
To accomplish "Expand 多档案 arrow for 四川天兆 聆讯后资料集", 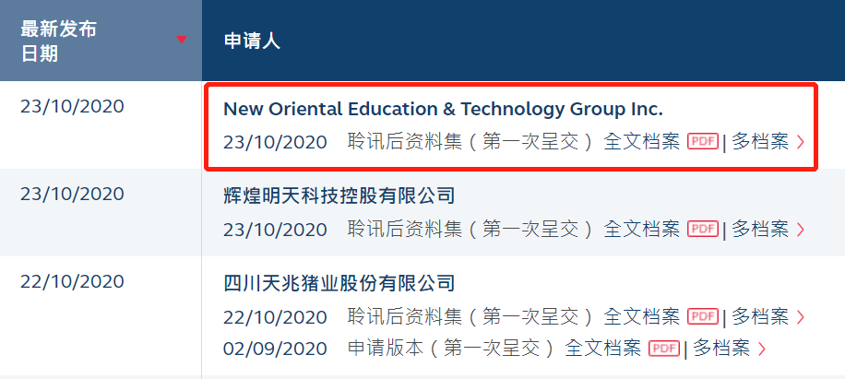I will click(801, 316).
